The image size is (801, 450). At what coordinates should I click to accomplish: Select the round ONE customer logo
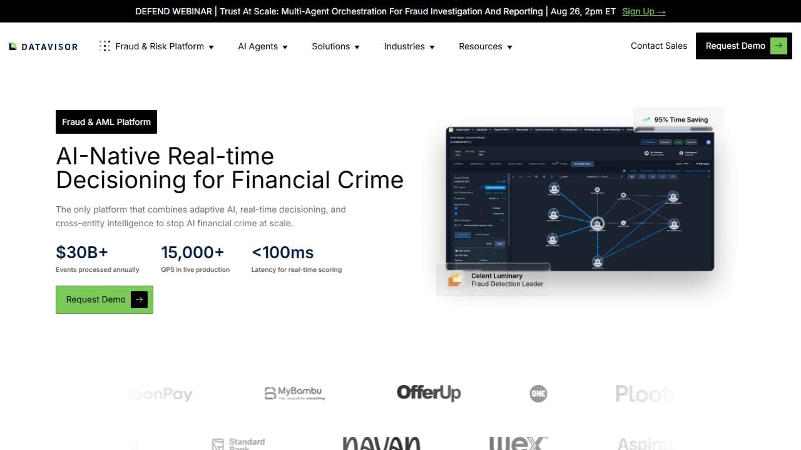[x=538, y=393]
